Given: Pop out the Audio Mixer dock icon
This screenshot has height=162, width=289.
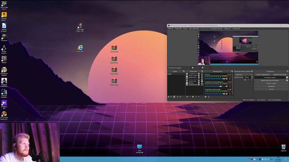Looking at the screenshot, I should [x=232, y=71].
